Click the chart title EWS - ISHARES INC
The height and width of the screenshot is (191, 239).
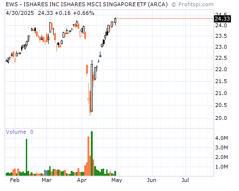tap(87, 4)
